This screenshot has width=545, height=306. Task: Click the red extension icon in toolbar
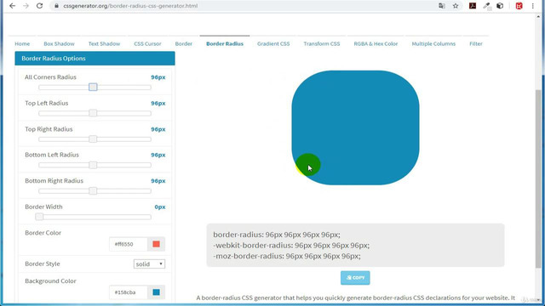pos(519,6)
